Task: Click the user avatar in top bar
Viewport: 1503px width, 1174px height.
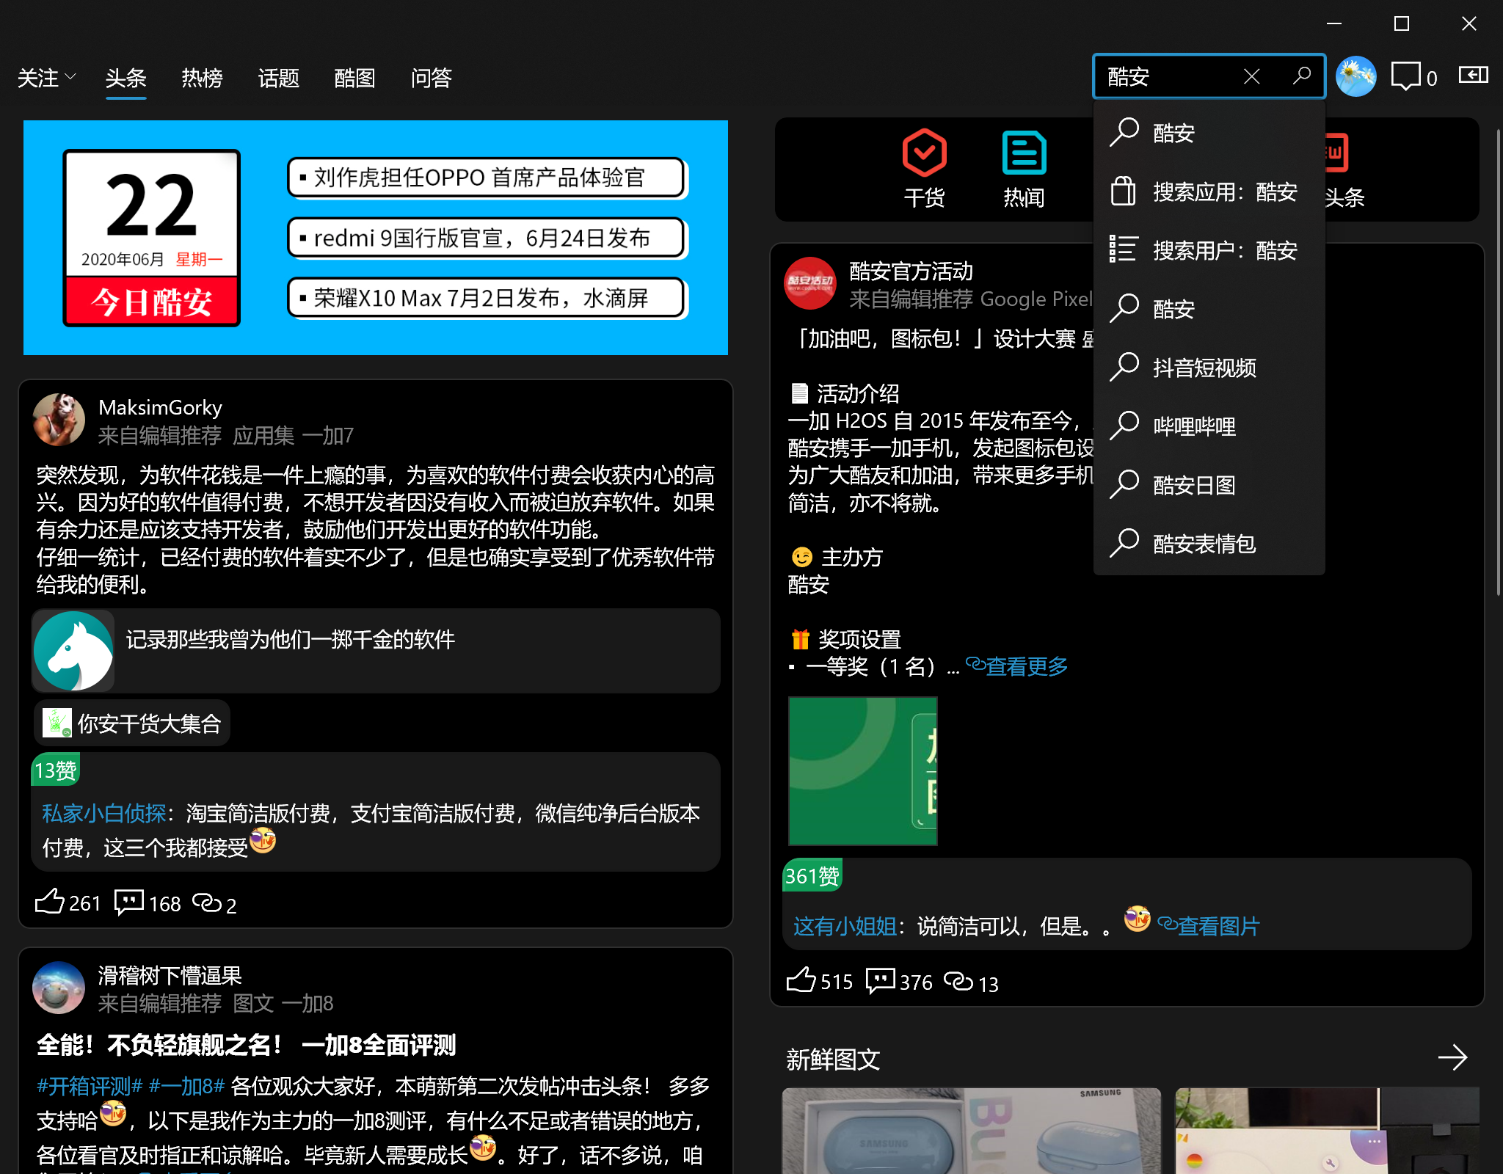Action: pos(1355,76)
